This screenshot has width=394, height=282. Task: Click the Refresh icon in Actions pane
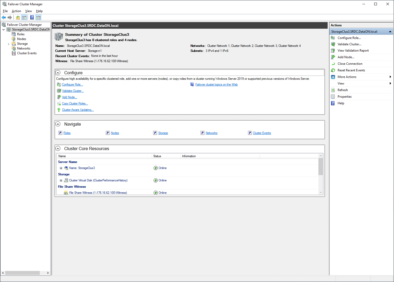tap(333, 90)
